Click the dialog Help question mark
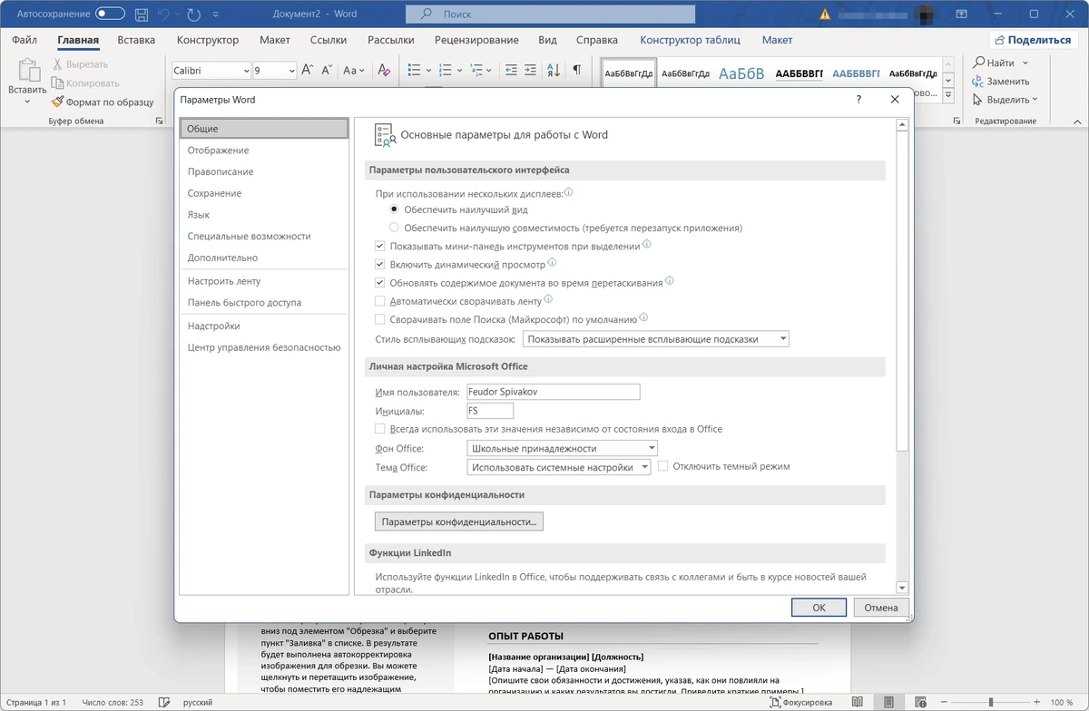This screenshot has width=1089, height=711. click(858, 100)
